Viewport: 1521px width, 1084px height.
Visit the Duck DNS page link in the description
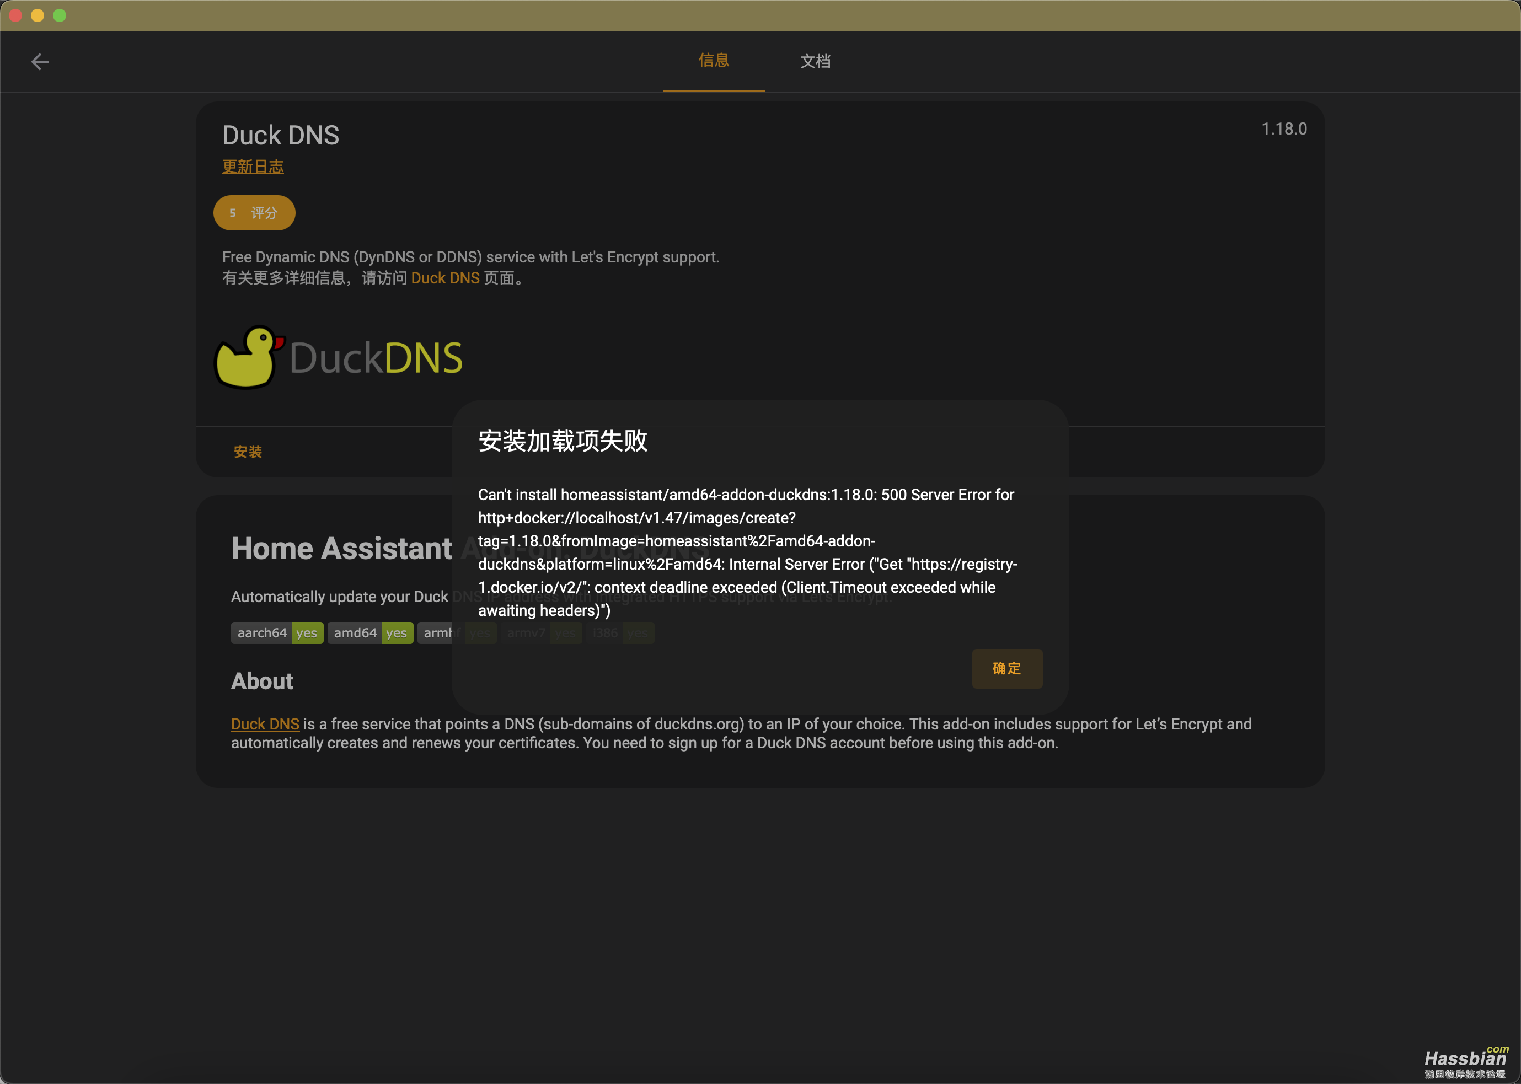[446, 278]
